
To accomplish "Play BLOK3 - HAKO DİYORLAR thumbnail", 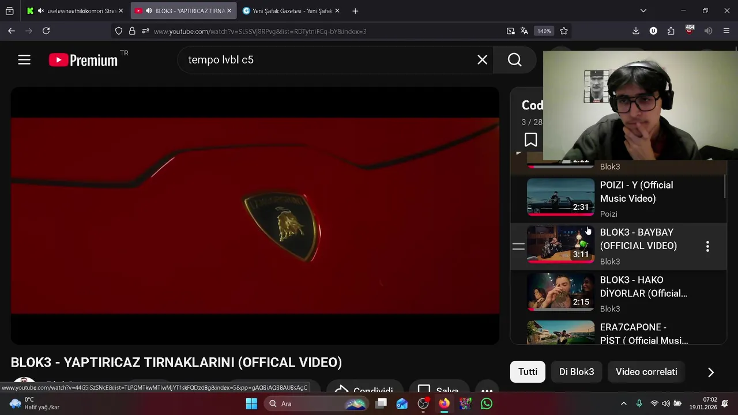I will [560, 292].
